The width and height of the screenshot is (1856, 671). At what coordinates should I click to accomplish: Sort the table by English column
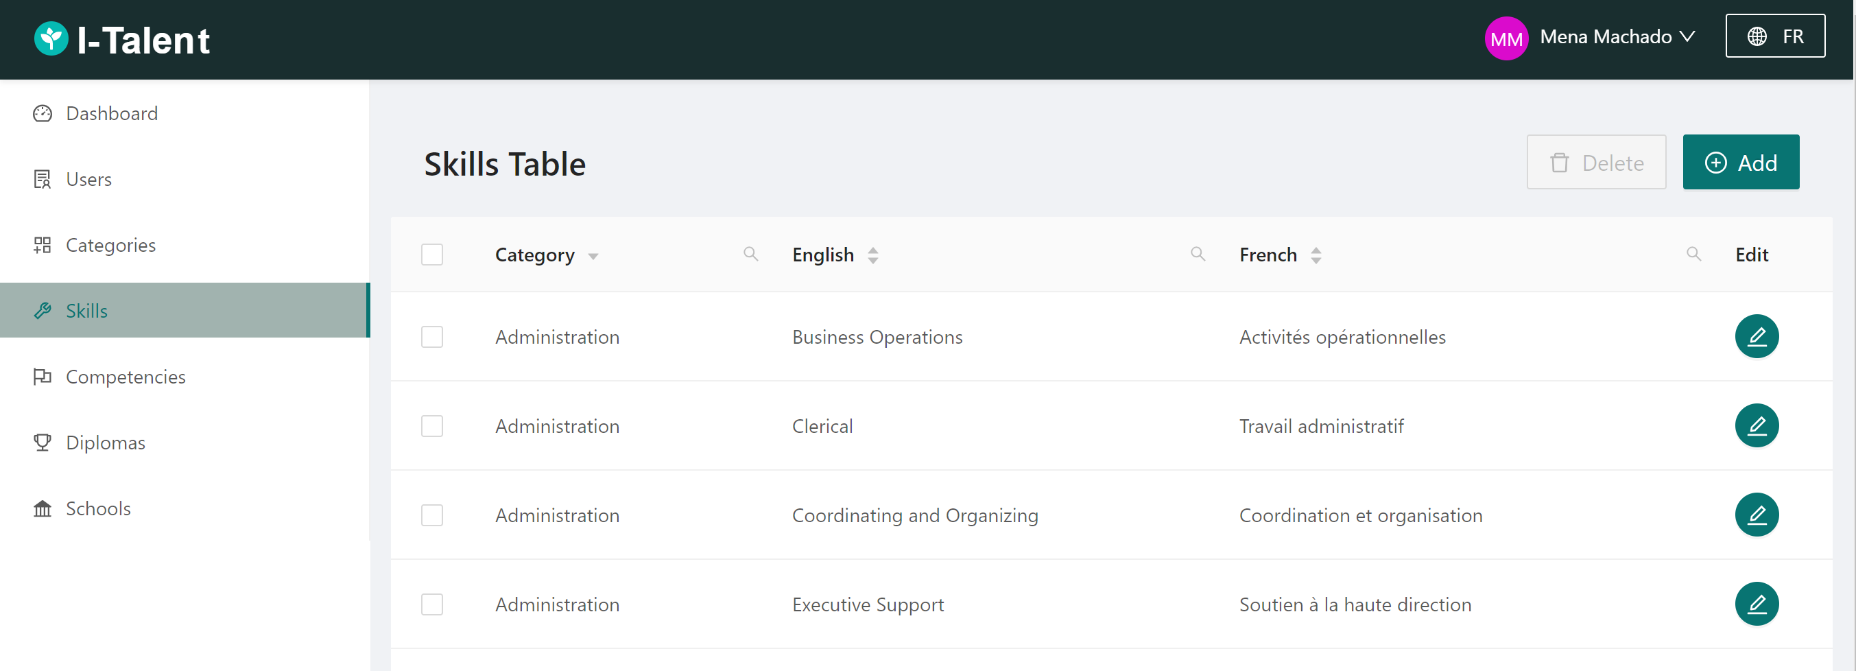click(x=872, y=255)
